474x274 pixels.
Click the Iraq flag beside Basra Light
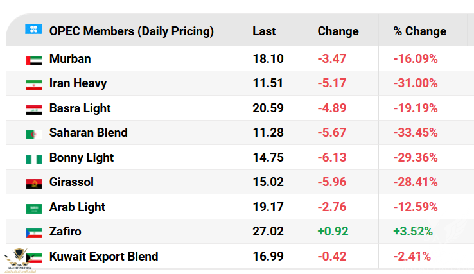(34, 109)
